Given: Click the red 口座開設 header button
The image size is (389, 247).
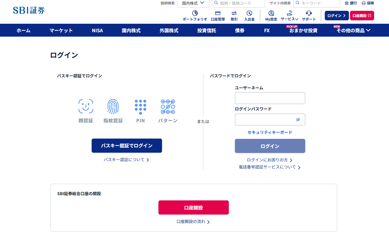Looking at the screenshot, I should (x=362, y=16).
